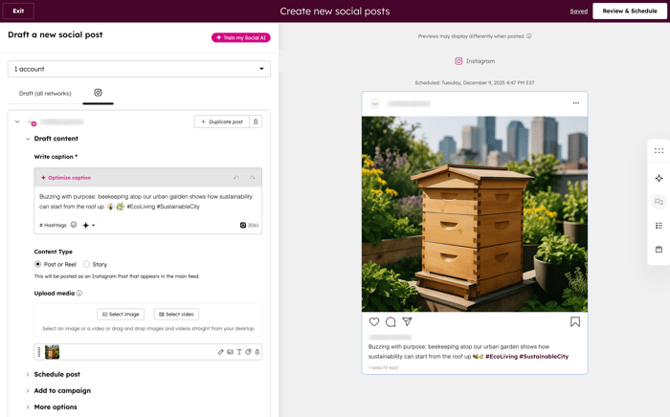This screenshot has height=417, width=670.
Task: Switch to Draft (all networks) tab
Action: pyautogui.click(x=45, y=94)
